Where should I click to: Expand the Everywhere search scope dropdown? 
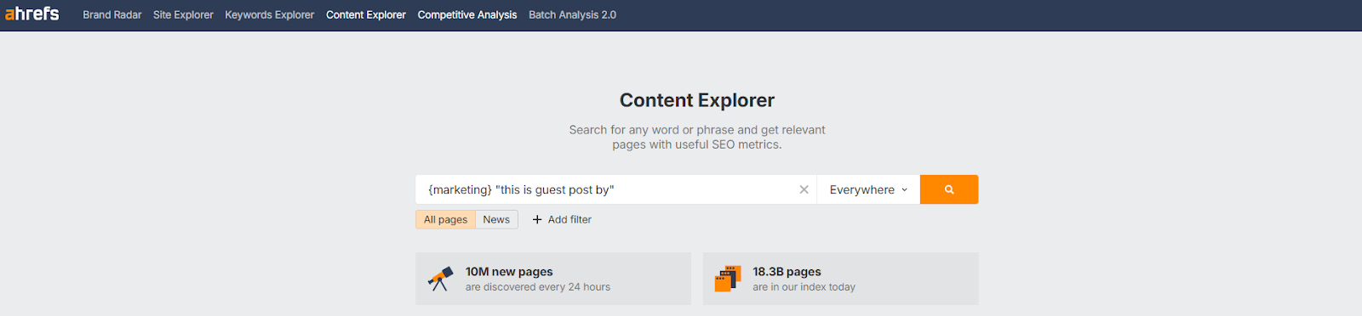click(868, 189)
